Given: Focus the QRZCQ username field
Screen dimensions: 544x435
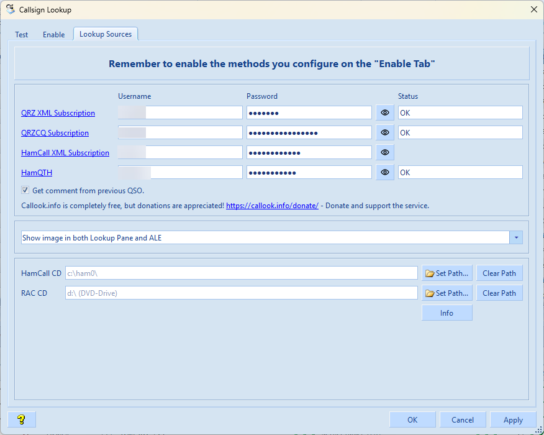Looking at the screenshot, I should click(x=180, y=132).
